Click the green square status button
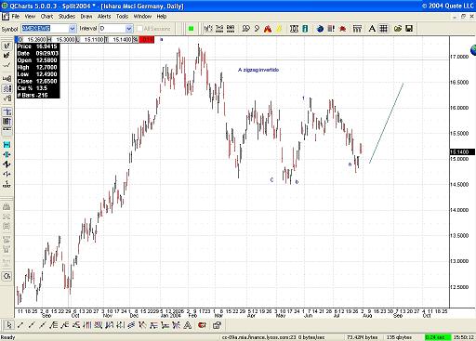Image resolution: width=476 pixels, height=341 pixels. tap(191, 29)
